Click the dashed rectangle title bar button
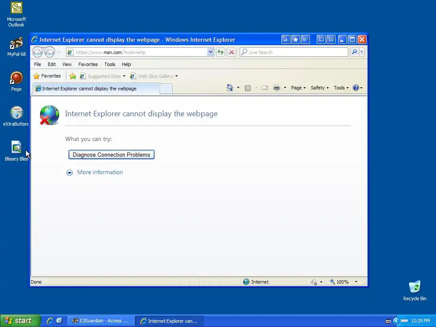The image size is (436, 327). 321,40
